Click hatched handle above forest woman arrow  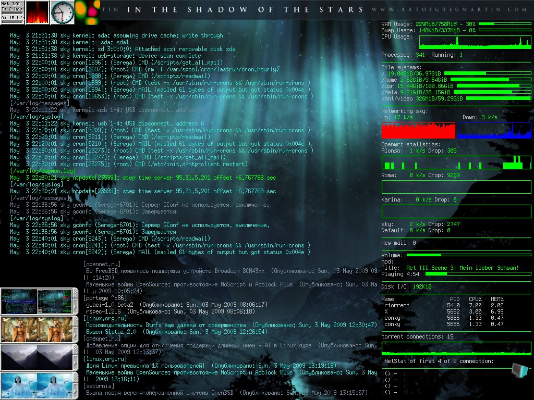pyautogui.click(x=76, y=320)
